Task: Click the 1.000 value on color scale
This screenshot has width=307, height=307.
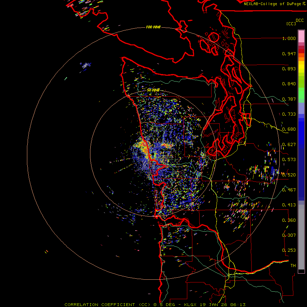Action: (289, 38)
